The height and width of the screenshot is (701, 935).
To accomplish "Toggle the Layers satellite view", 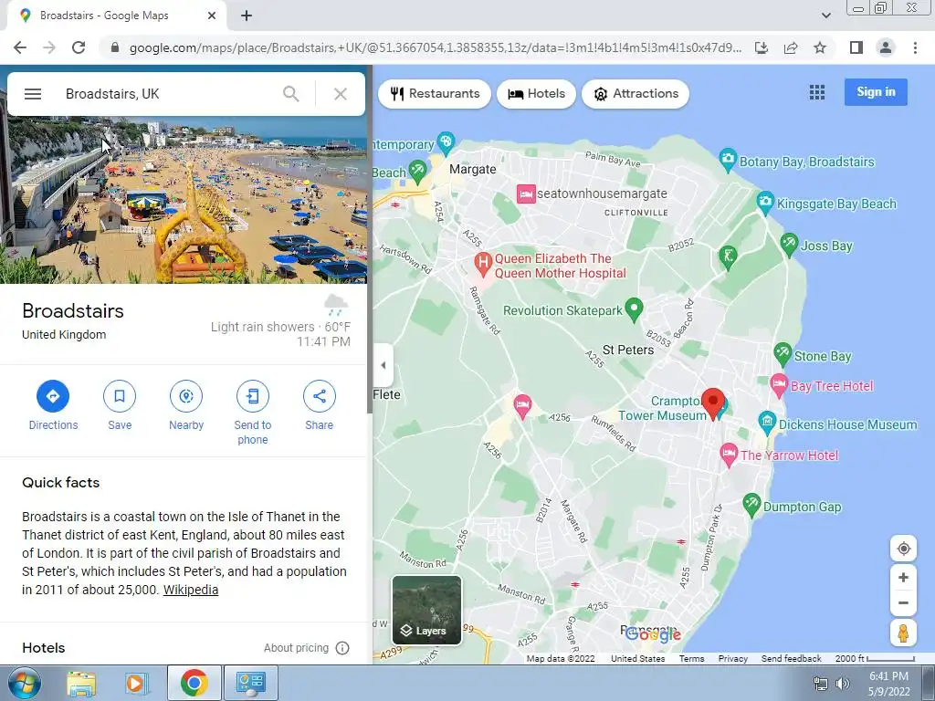I will pyautogui.click(x=426, y=610).
